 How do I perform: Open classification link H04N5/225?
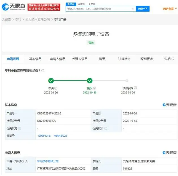point(60,136)
